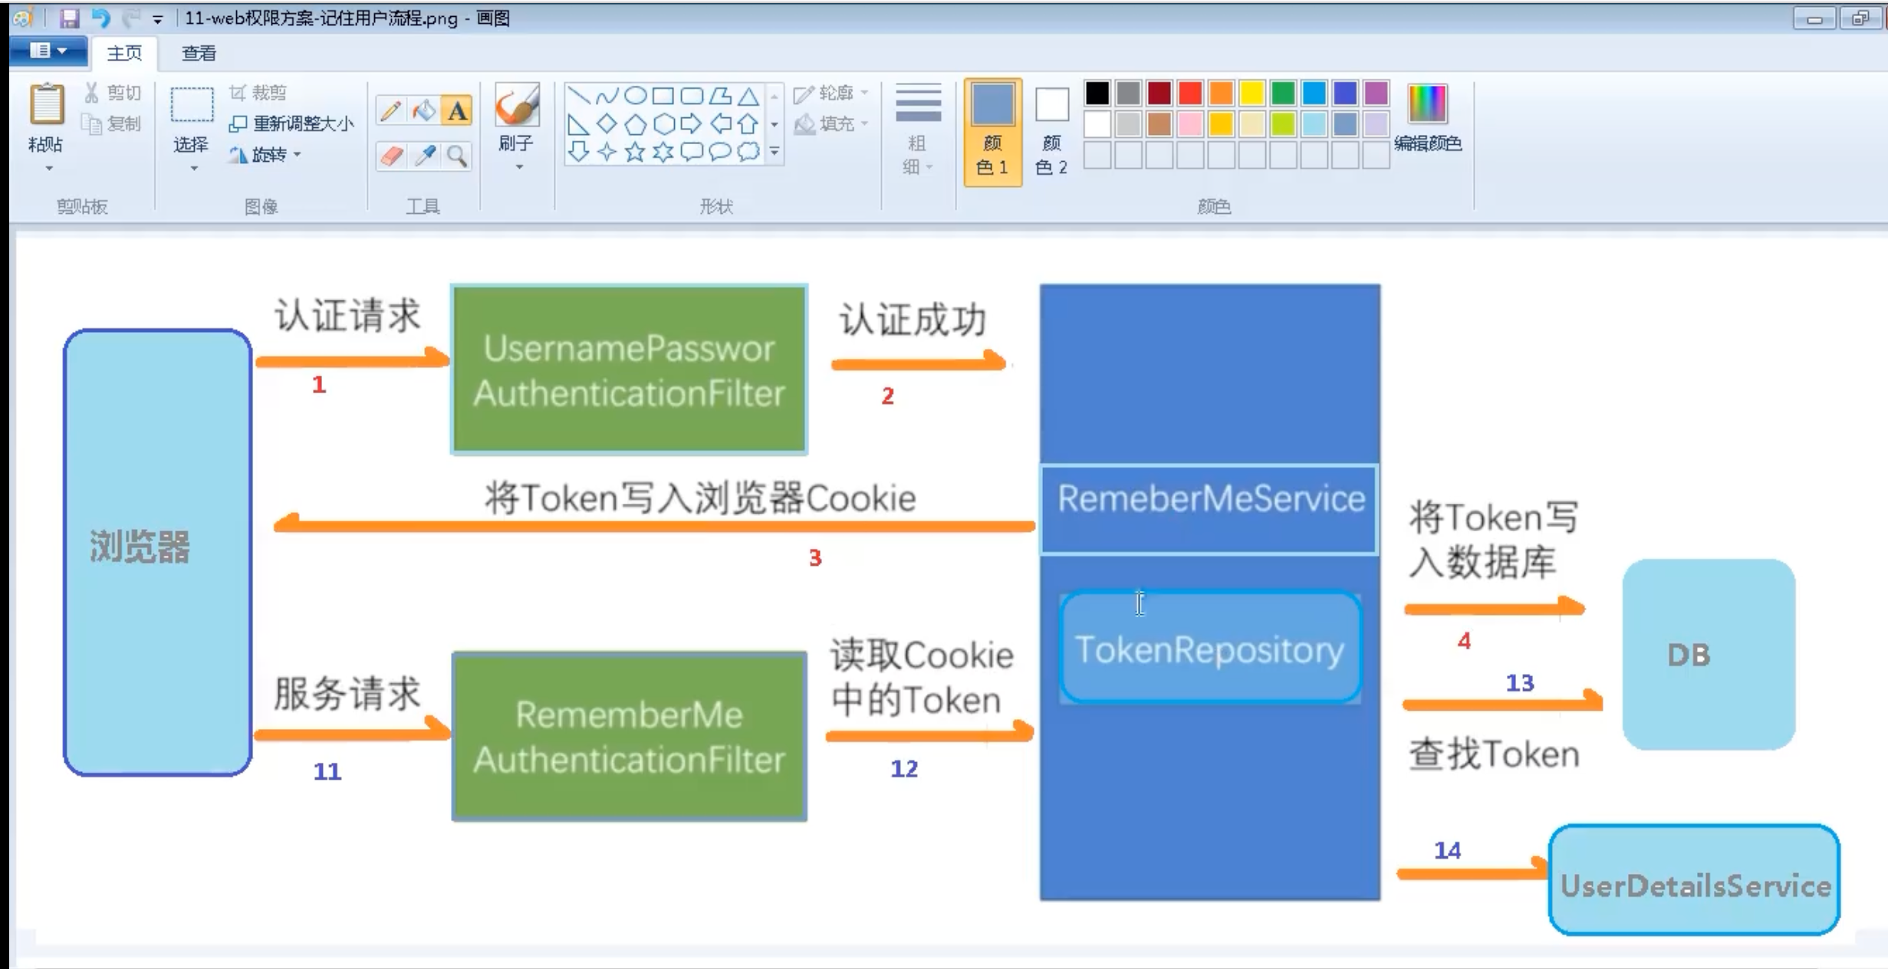Select the Text tool
The width and height of the screenshot is (1888, 969).
point(457,111)
